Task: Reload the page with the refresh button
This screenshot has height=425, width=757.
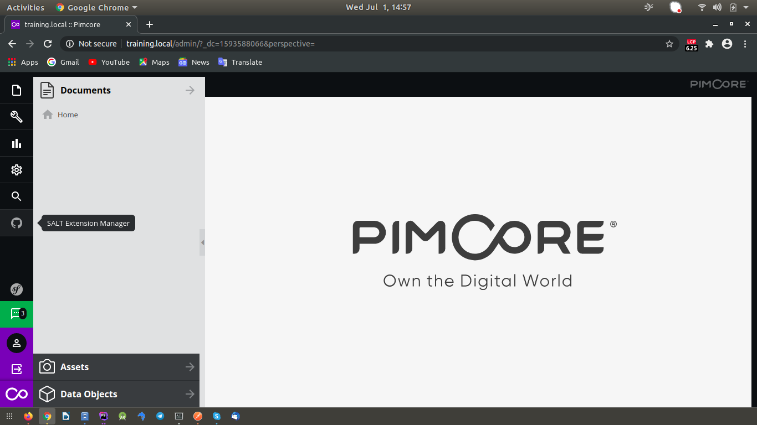Action: (48, 44)
